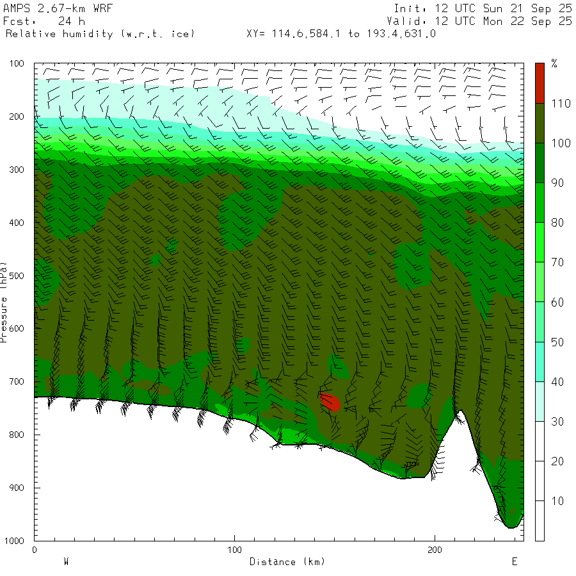This screenshot has width=576, height=576.
Task: Click the '110' colorbar label
Action: point(561,104)
